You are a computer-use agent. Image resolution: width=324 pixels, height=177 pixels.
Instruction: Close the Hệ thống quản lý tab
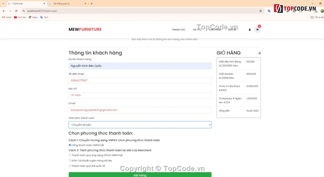[x=86, y=3]
